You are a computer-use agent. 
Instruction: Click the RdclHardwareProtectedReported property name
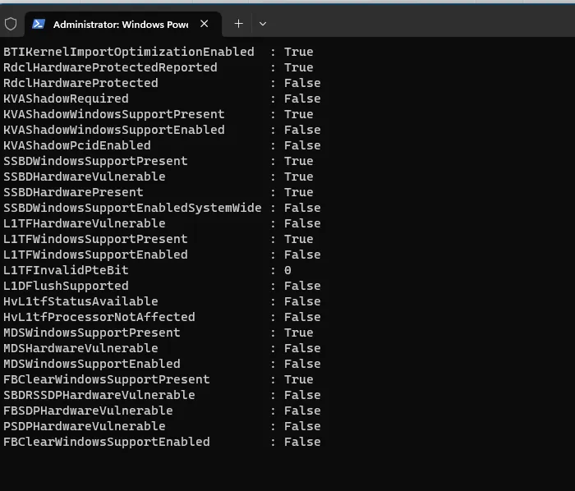[110, 67]
